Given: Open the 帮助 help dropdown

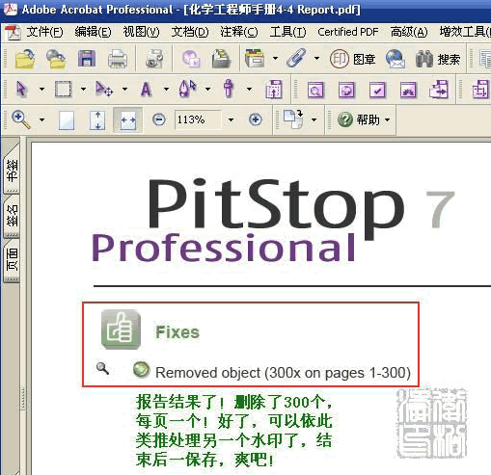Looking at the screenshot, I should click(x=364, y=119).
